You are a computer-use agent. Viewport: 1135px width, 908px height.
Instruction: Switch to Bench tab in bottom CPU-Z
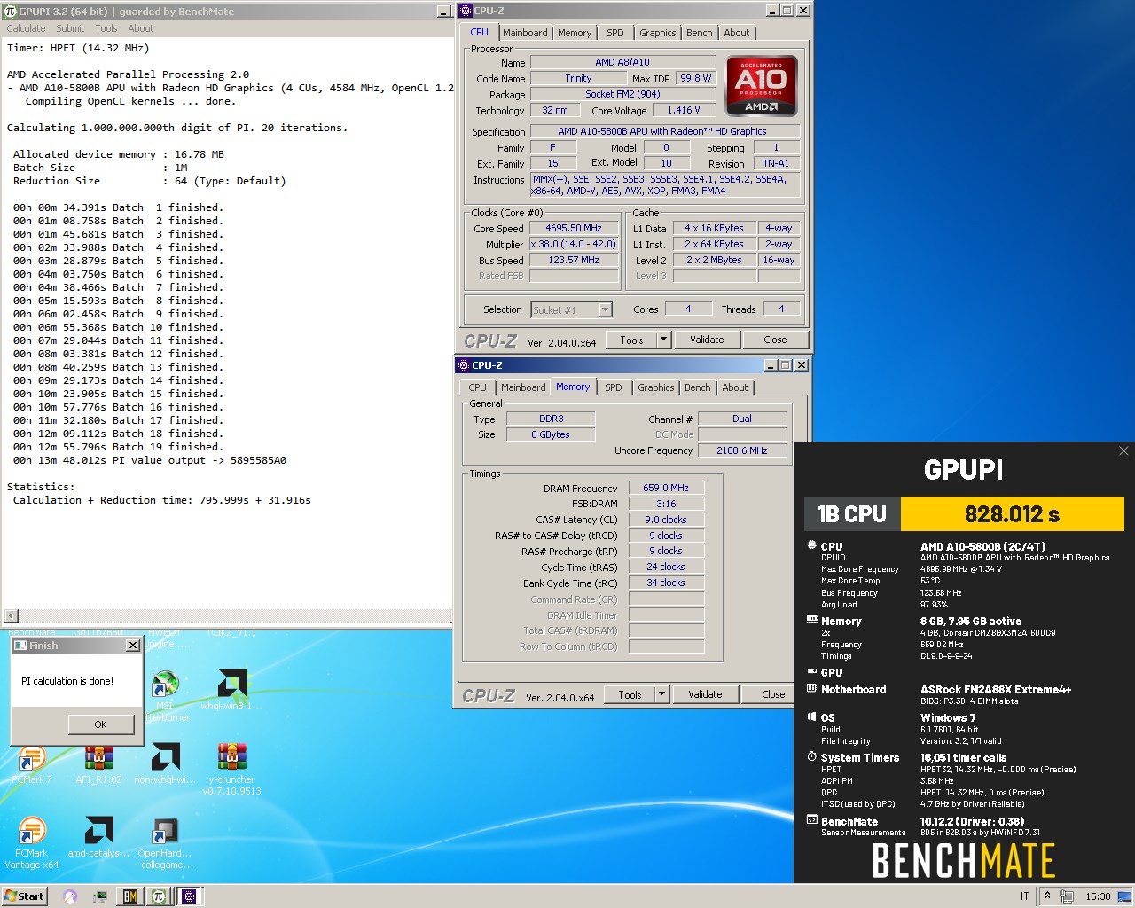tap(698, 387)
